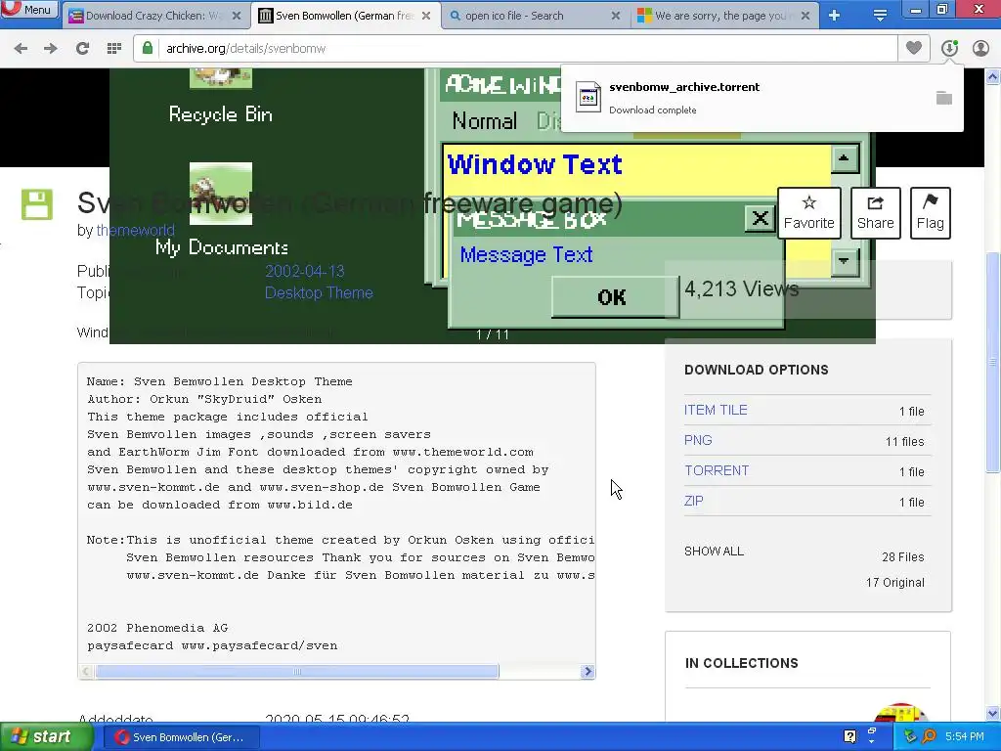The image size is (1001, 751).
Task: Go forward to next page
Action: (51, 48)
